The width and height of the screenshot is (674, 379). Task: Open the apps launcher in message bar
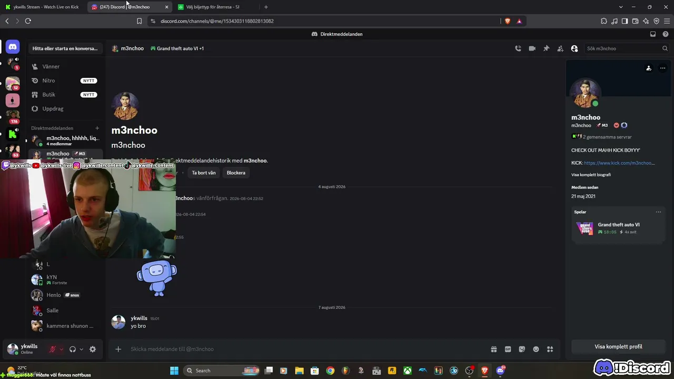tap(550, 349)
